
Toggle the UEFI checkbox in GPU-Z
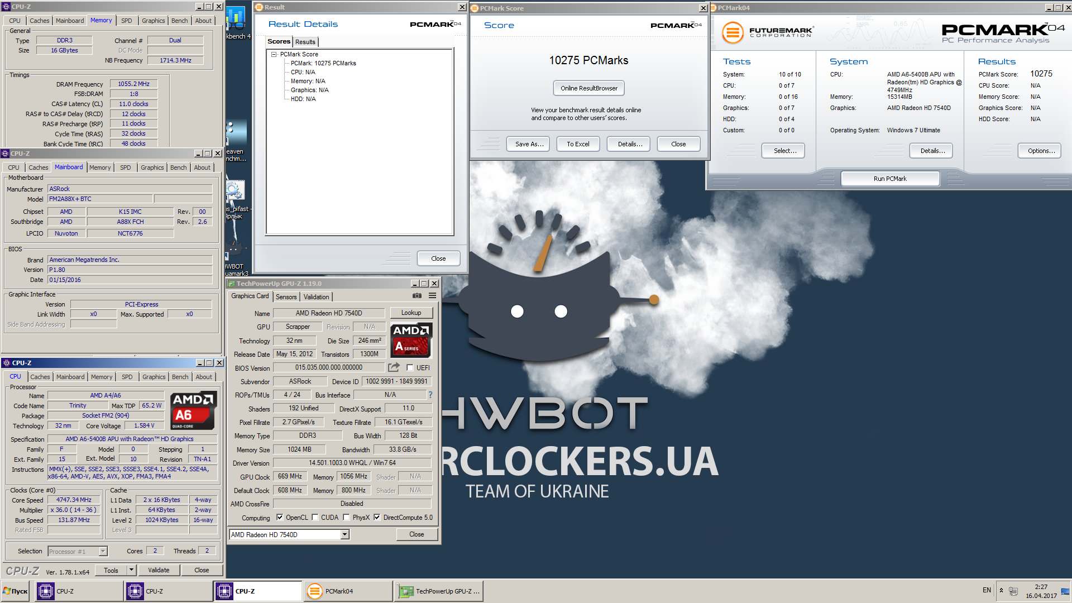coord(410,367)
